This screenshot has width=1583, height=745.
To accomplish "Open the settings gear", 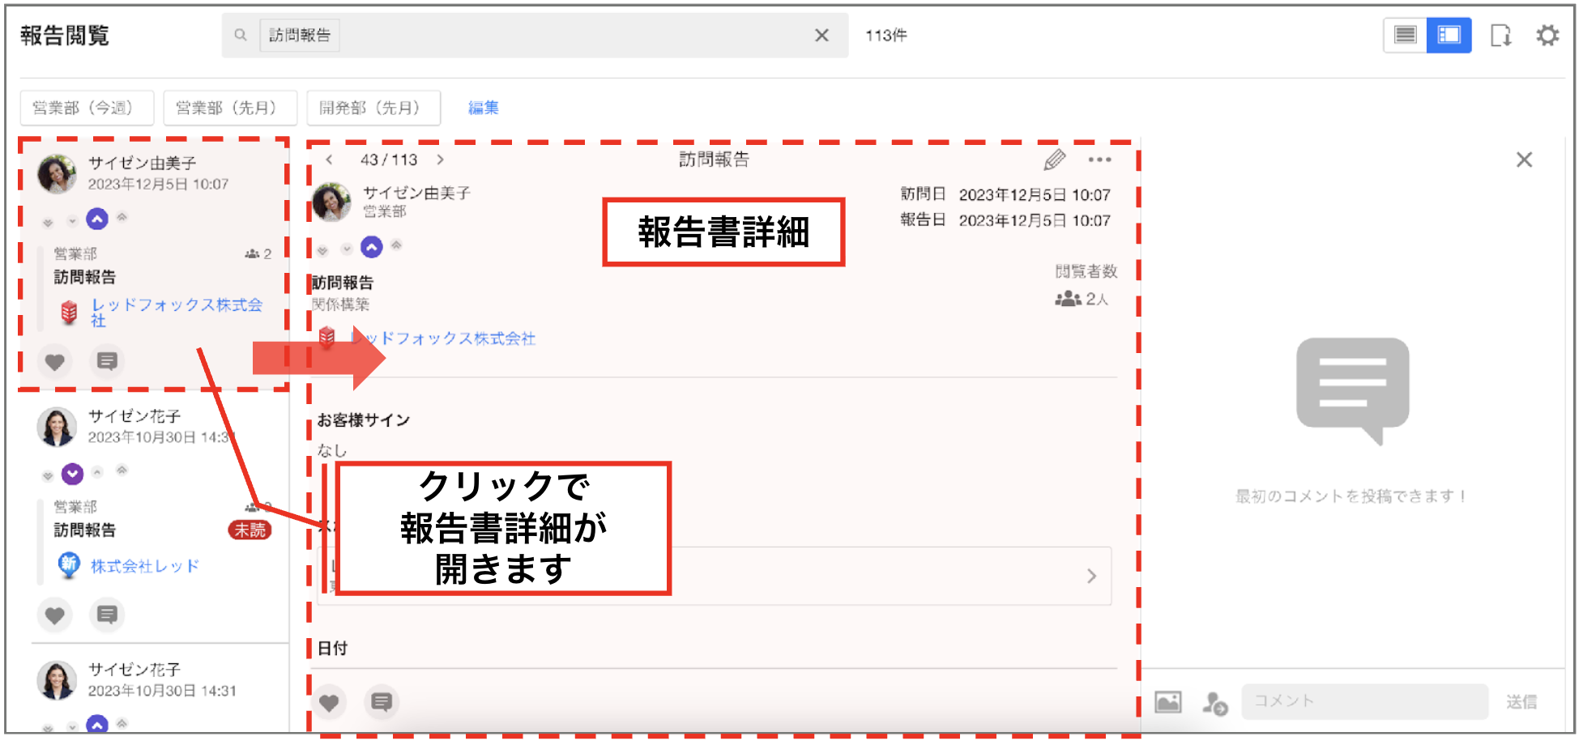I will tap(1547, 36).
